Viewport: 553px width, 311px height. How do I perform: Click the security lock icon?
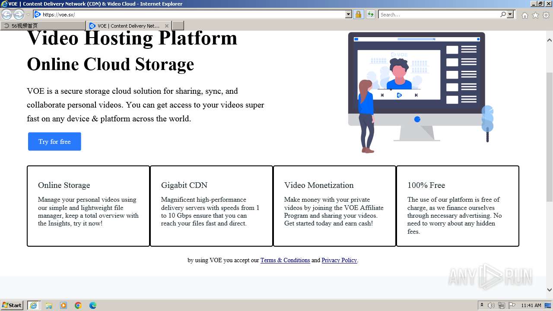tap(358, 15)
